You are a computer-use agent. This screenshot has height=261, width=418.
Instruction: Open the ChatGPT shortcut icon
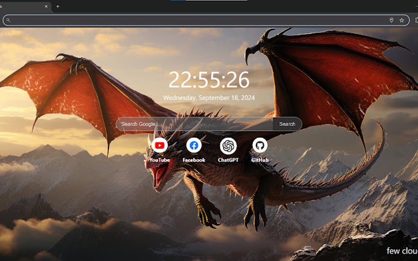click(228, 144)
